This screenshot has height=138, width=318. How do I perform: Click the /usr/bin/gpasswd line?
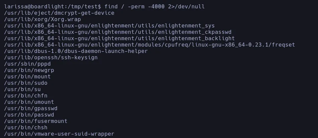point(31,108)
